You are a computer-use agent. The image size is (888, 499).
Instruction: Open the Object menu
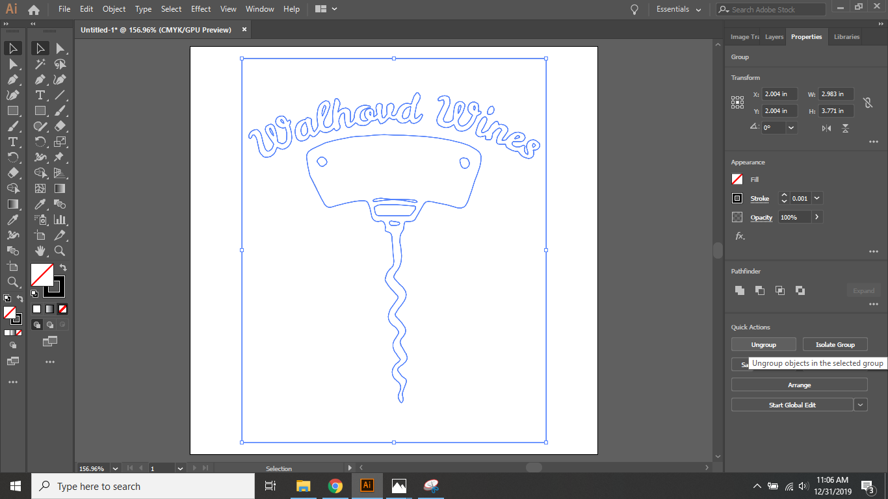[114, 9]
